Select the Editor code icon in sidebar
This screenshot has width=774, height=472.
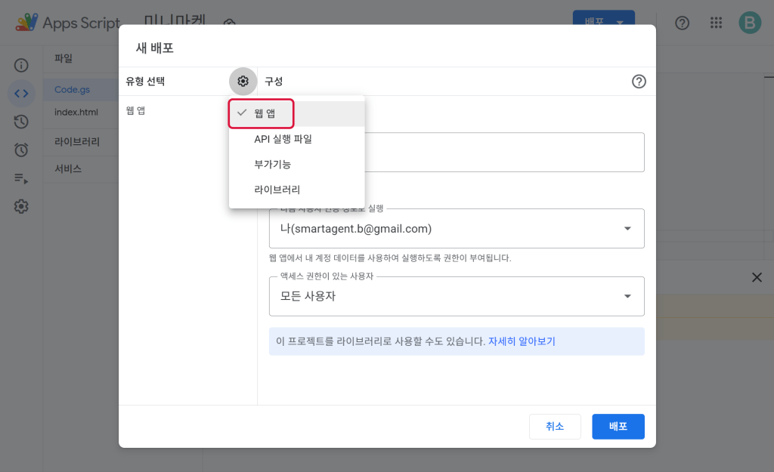pos(21,94)
